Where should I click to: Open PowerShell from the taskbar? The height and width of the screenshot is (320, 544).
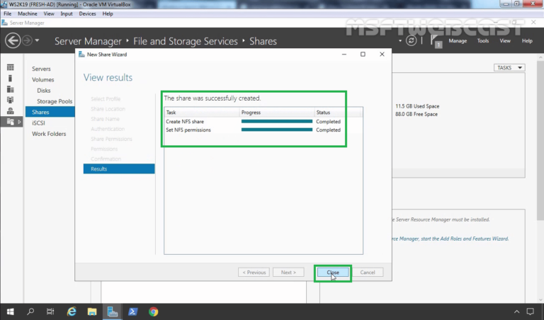(132, 312)
